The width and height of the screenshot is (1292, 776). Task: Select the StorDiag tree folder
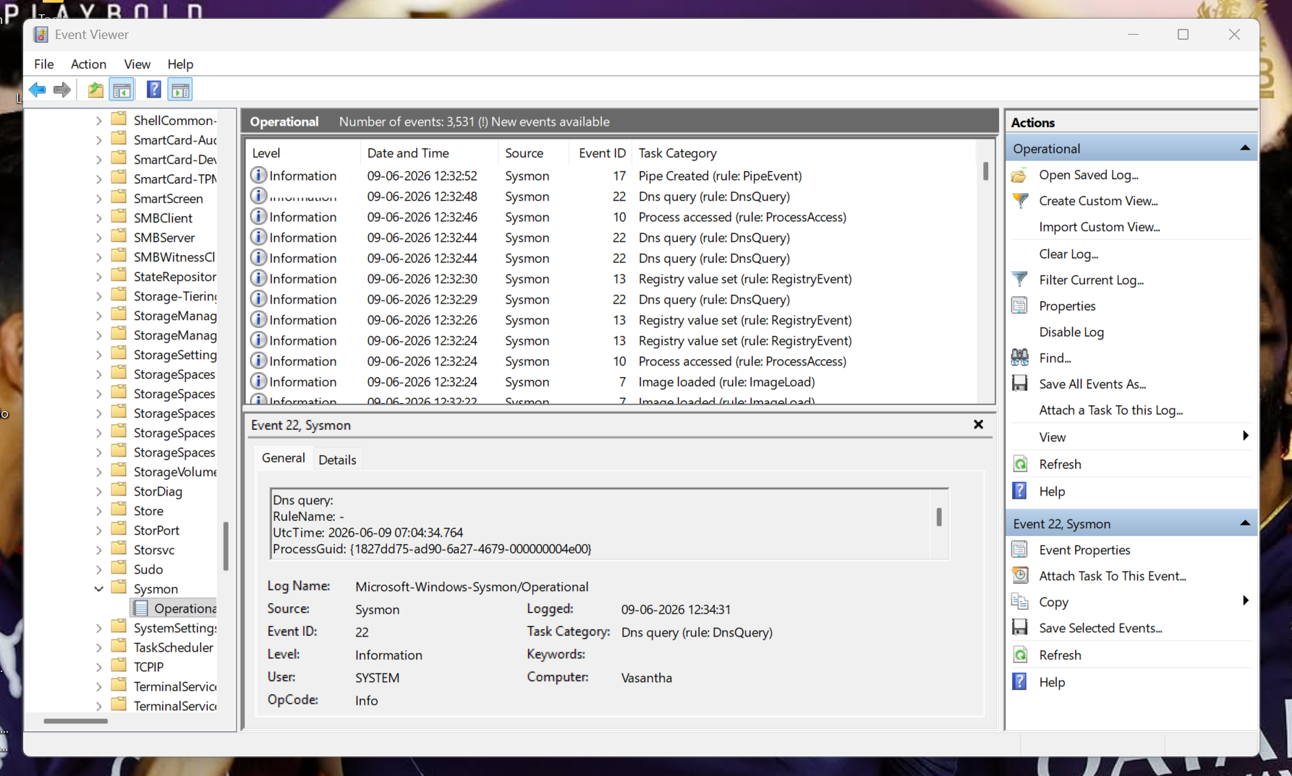(158, 491)
